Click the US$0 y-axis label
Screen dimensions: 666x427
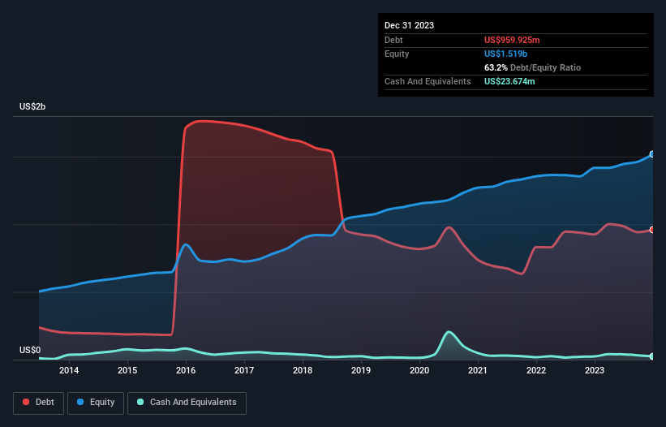(30, 350)
